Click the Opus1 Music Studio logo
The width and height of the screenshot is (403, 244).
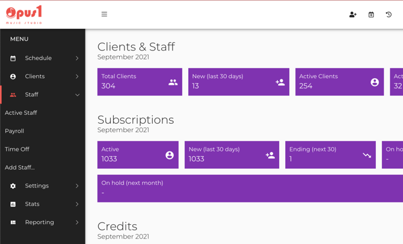24,14
